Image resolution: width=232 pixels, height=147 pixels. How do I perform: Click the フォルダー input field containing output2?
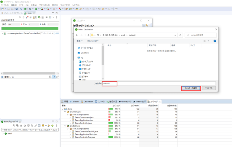coord(159,83)
